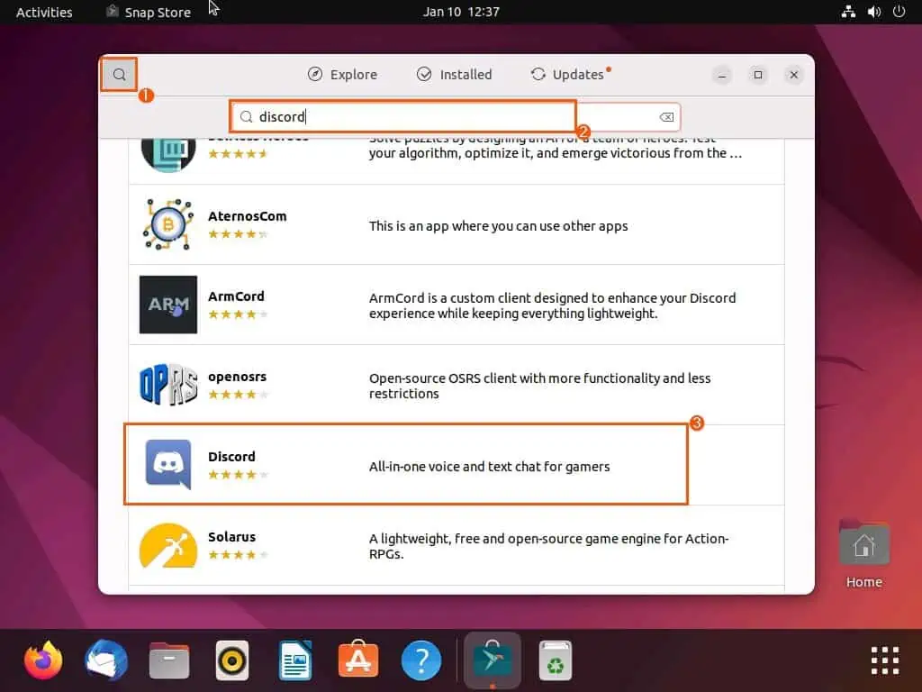Click the volume icon in top bar
Screen dimensions: 922x692
[874, 12]
